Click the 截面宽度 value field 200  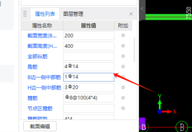point(89,36)
